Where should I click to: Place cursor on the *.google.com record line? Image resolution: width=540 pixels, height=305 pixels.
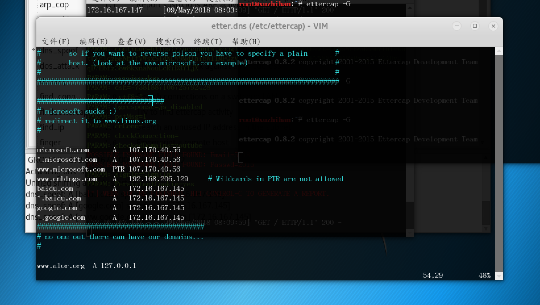[x=111, y=218]
